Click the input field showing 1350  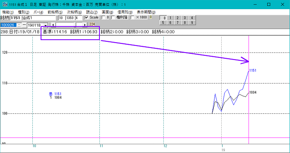[x=70, y=18]
